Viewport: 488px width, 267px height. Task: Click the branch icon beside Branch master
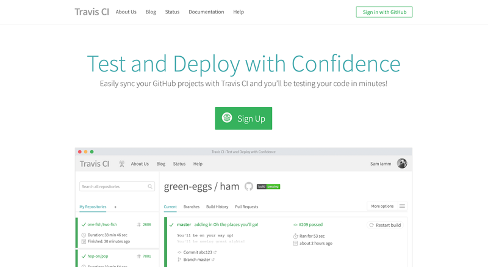[x=179, y=260]
